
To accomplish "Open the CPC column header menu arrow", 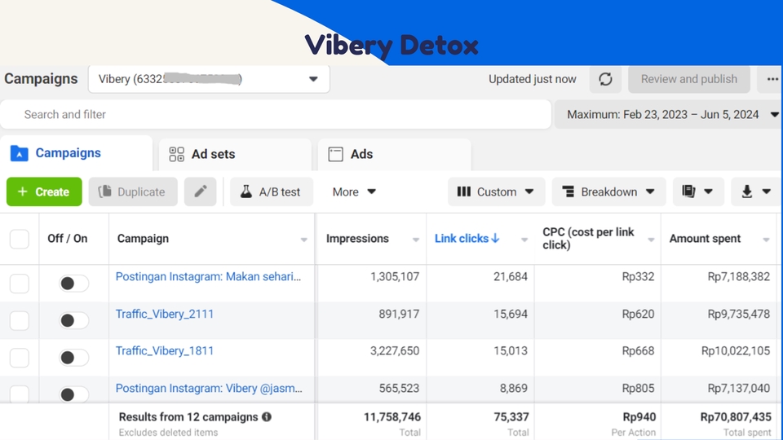I will click(x=651, y=240).
